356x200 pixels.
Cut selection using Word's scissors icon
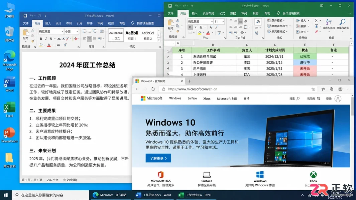[x=33, y=30]
